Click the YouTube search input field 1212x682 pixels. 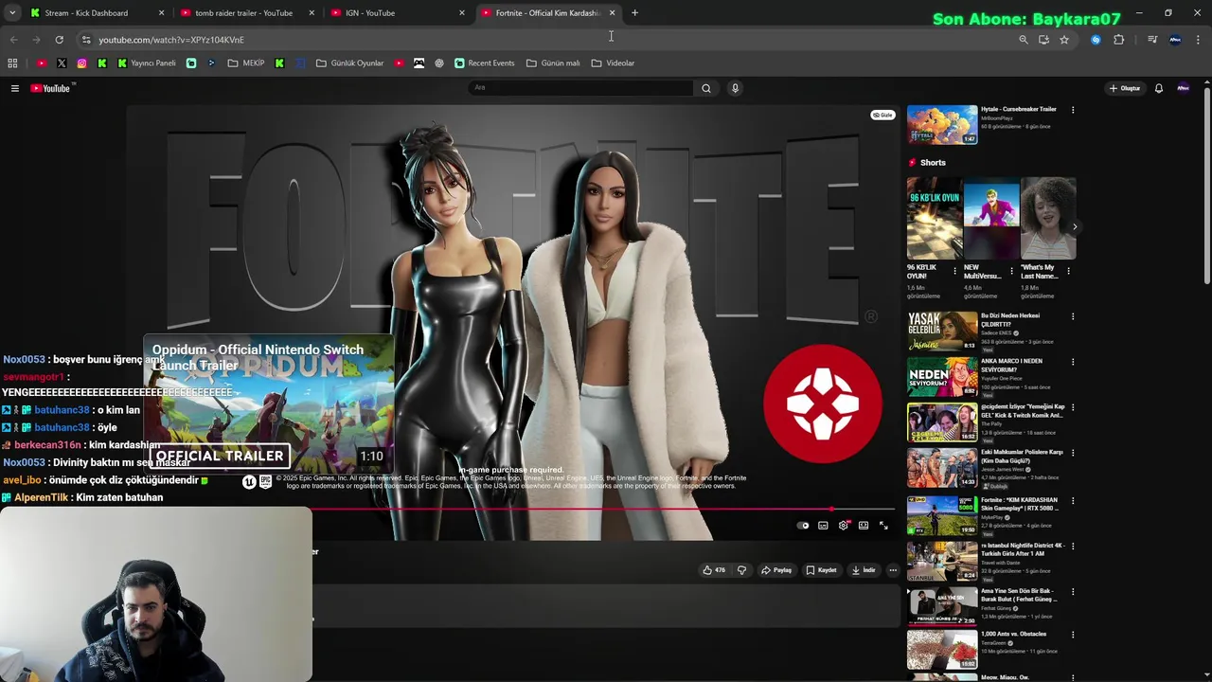580,88
